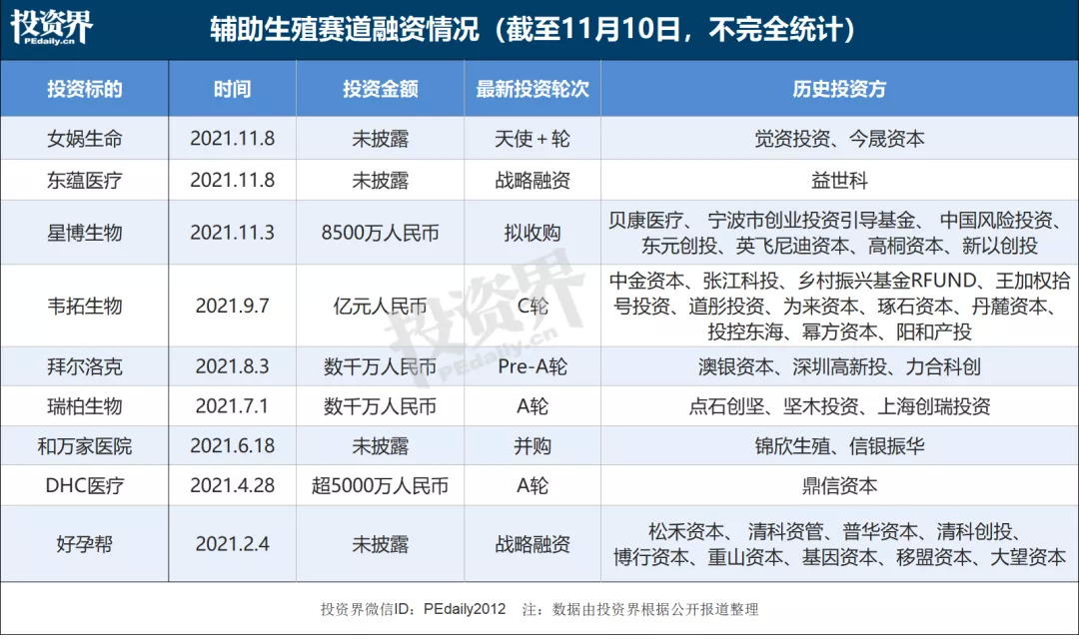Click the date 2021.9.7

[x=233, y=306]
